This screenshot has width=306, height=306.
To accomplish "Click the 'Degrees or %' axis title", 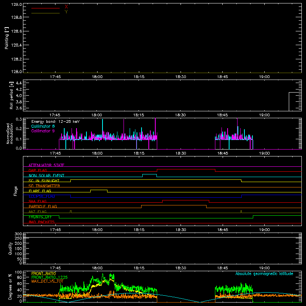I will point(10,287).
